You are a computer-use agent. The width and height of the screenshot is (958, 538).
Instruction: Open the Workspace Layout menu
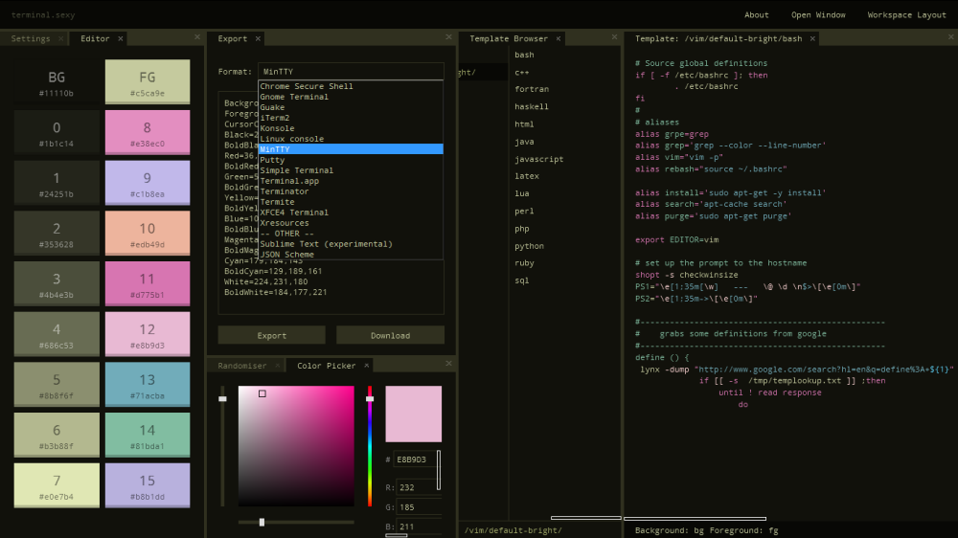pyautogui.click(x=906, y=14)
